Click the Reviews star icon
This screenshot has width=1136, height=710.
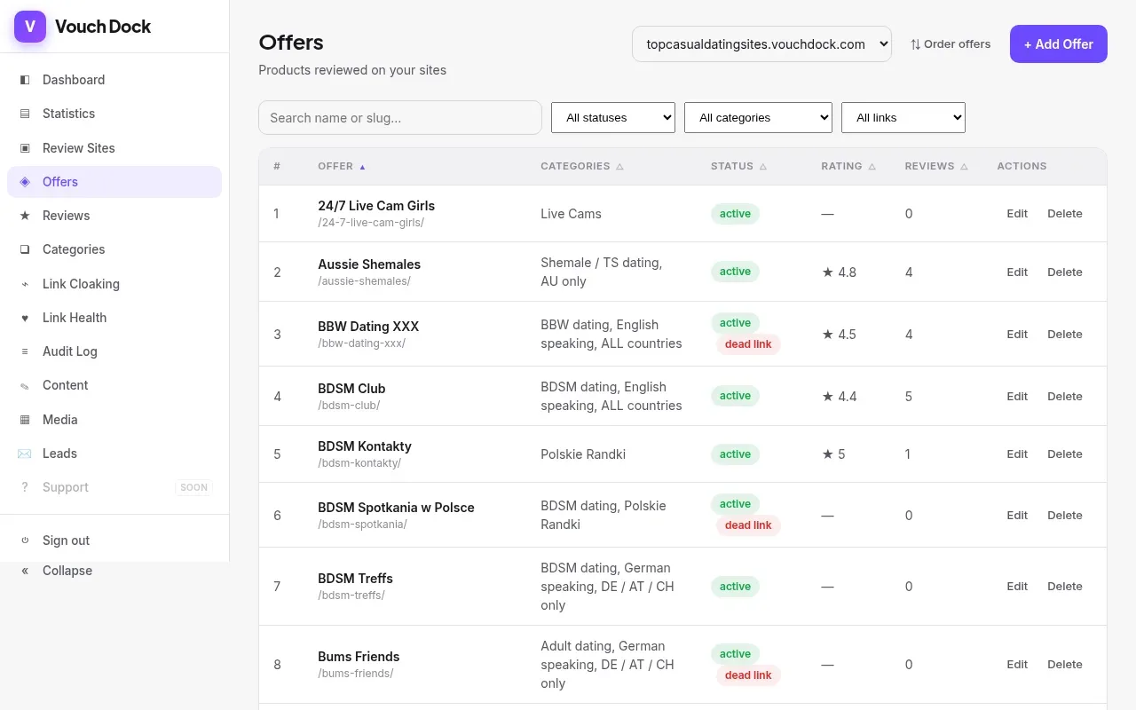click(25, 216)
